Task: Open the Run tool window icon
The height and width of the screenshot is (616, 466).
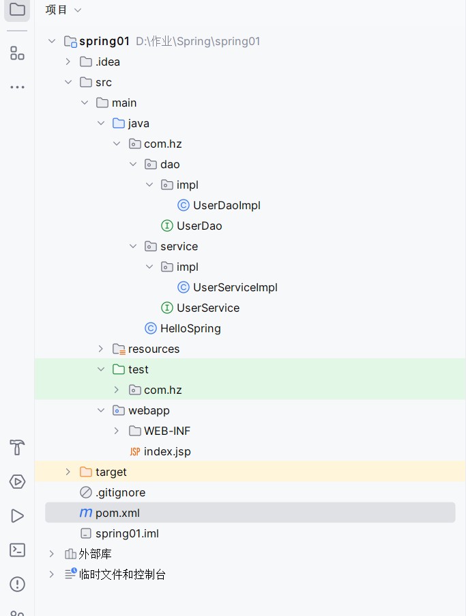Action: [17, 516]
